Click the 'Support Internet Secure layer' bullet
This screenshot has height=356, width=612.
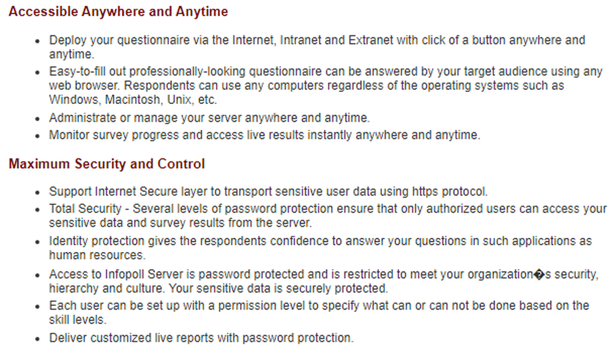click(x=268, y=191)
